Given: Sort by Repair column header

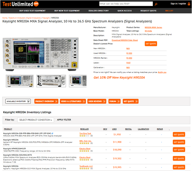Looking at the screenshot, I should click(x=160, y=129).
